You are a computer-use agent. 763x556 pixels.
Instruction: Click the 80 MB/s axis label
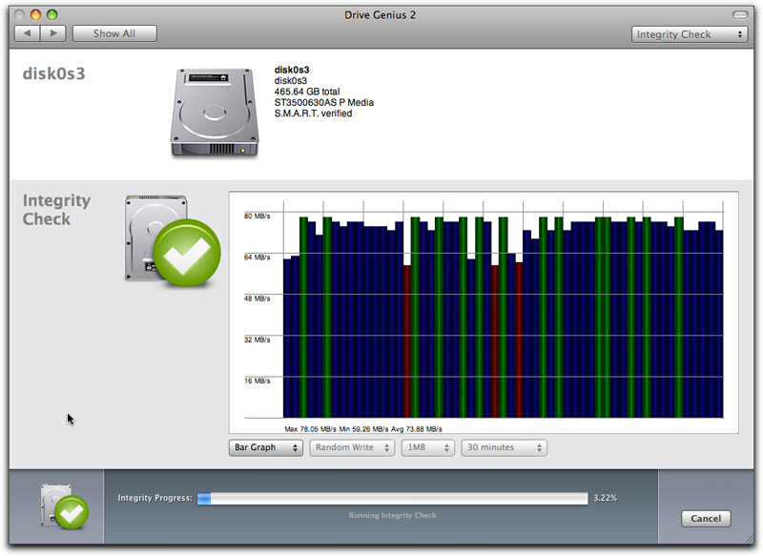tap(257, 216)
